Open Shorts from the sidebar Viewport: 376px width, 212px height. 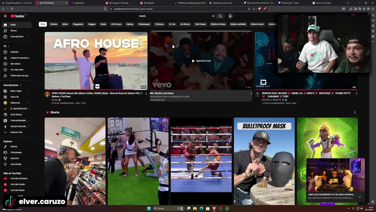pos(17,31)
